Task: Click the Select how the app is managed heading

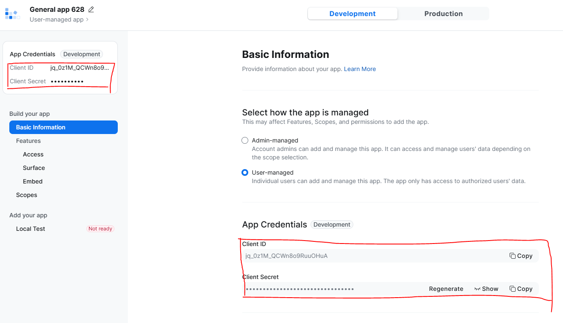Action: (x=305, y=112)
